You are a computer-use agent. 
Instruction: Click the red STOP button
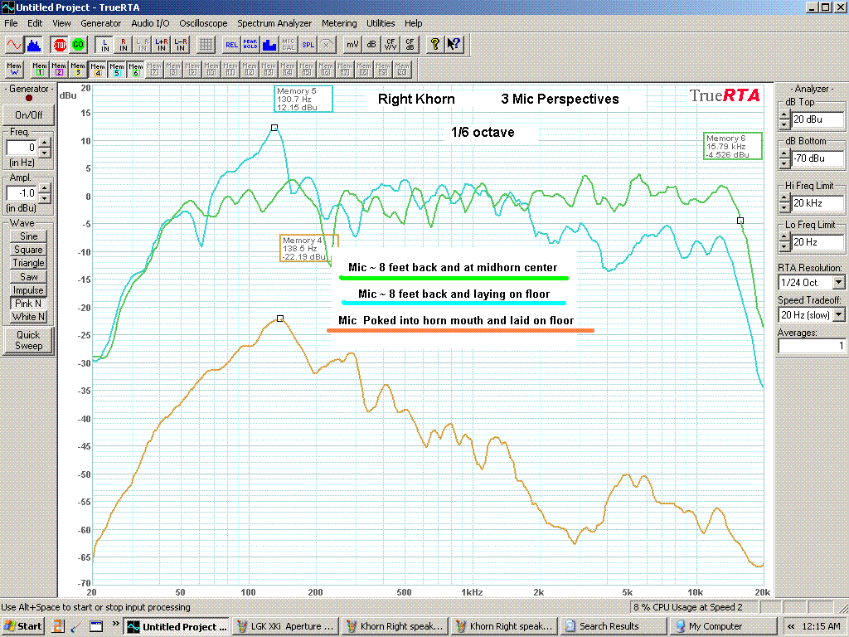60,45
